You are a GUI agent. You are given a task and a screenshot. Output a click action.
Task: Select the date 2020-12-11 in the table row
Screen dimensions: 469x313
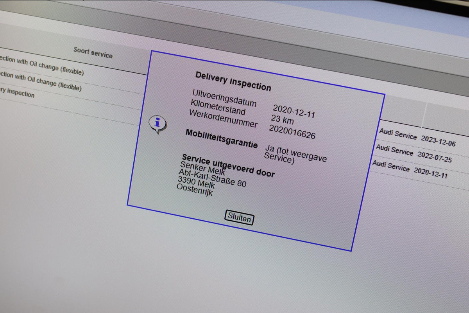[431, 173]
